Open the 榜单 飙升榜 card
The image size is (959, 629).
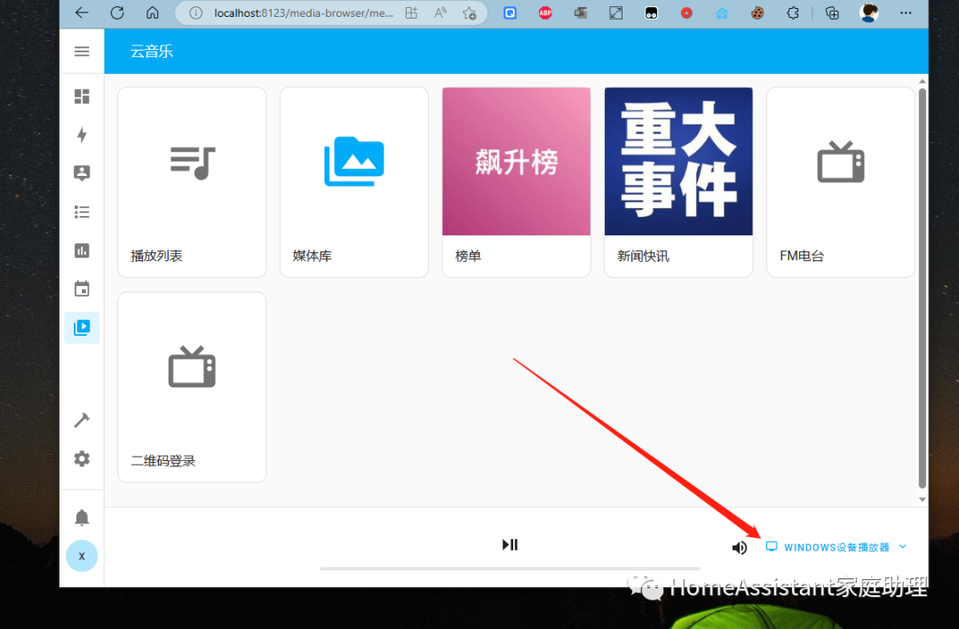click(516, 182)
